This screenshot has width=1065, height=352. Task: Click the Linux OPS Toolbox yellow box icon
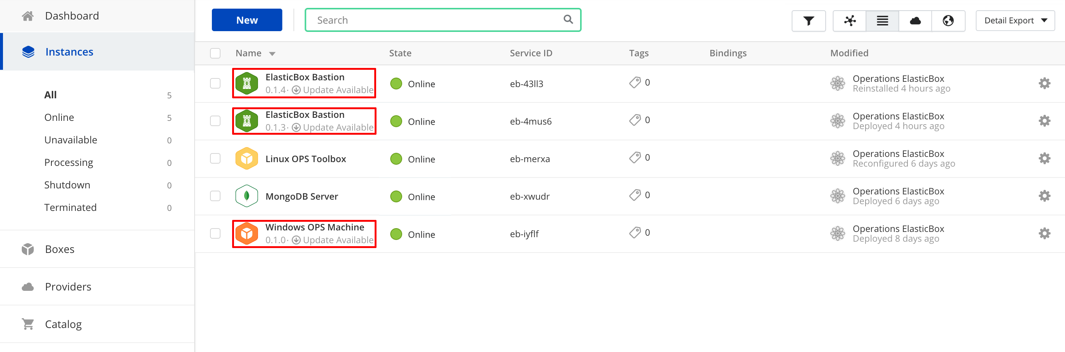click(246, 158)
